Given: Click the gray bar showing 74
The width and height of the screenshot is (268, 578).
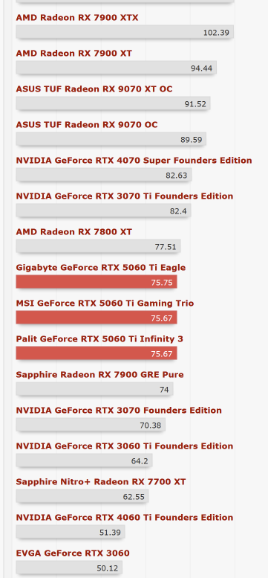Looking at the screenshot, I should 94,389.
